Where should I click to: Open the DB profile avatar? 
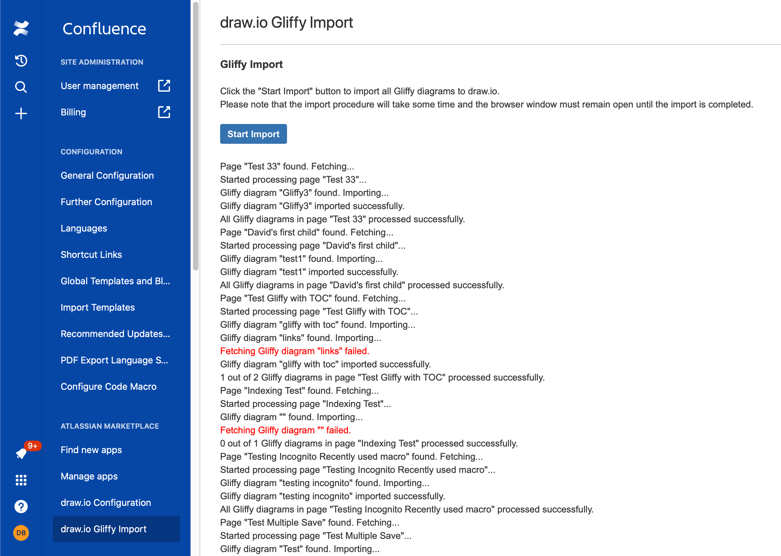pyautogui.click(x=21, y=532)
